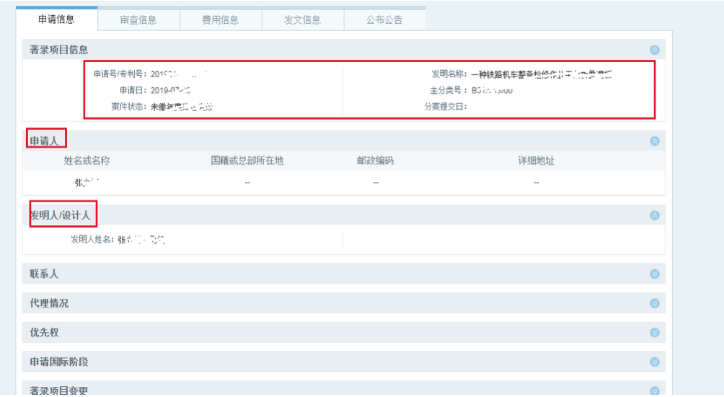This screenshot has width=724, height=397.
Task: Click the 国籍或总部所在地 column header
Action: click(247, 161)
